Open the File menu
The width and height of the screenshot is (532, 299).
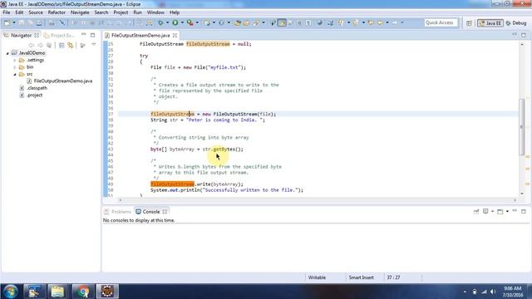click(7, 12)
